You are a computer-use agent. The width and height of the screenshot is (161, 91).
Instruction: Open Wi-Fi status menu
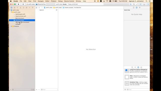[107, 1]
